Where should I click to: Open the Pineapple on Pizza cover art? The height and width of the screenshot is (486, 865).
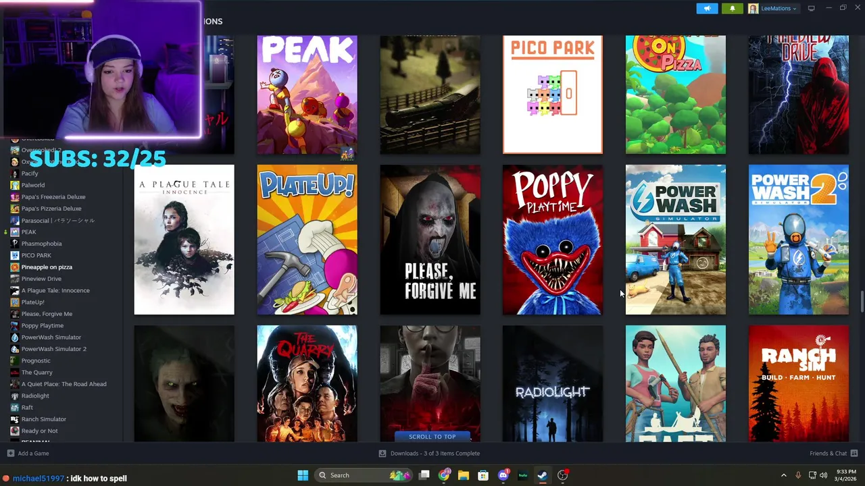[676, 94]
